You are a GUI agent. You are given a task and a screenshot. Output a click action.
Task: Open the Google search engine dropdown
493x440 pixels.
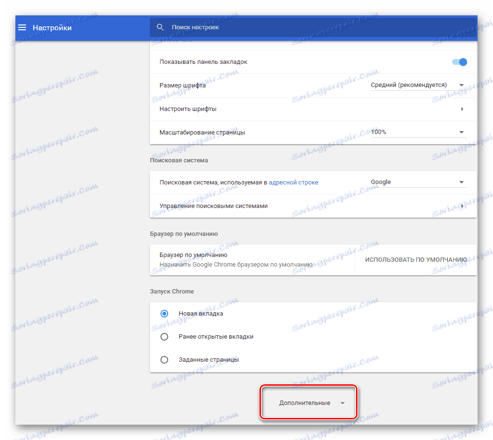419,182
